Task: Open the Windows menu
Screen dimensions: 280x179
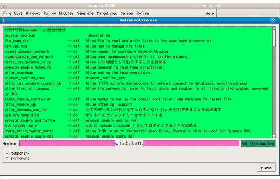Action: (x=33, y=14)
